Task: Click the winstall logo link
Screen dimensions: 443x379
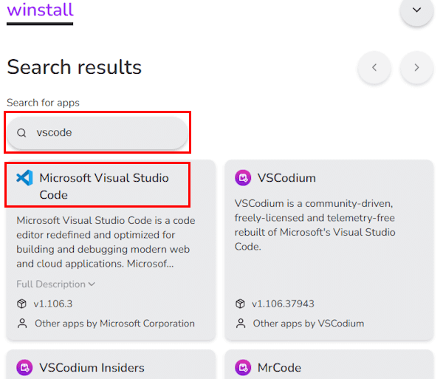Action: pyautogui.click(x=40, y=11)
